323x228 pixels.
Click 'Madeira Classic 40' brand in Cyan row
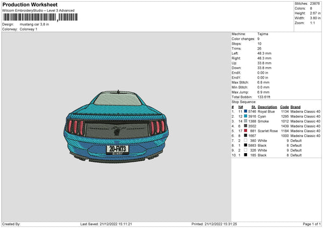pyautogui.click(x=305, y=117)
